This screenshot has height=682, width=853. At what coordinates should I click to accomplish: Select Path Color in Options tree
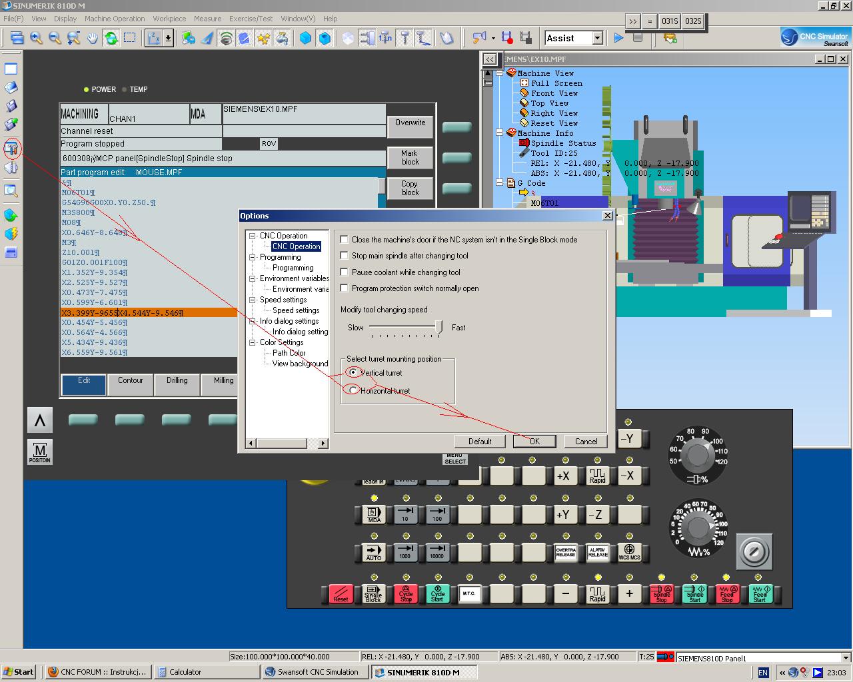289,353
